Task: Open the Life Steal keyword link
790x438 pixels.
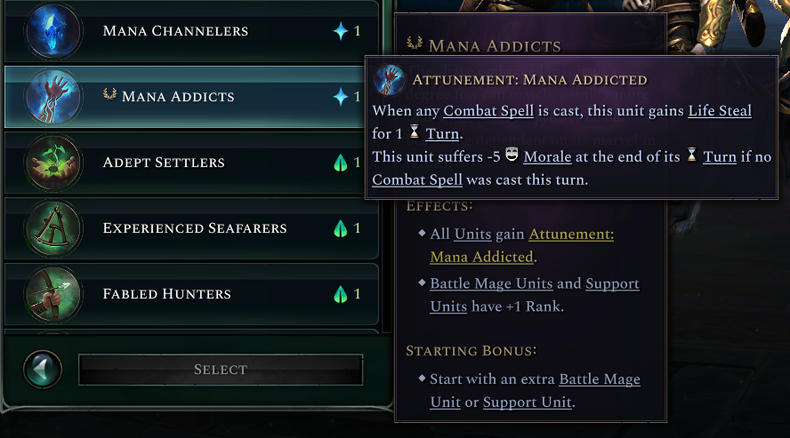Action: tap(719, 111)
